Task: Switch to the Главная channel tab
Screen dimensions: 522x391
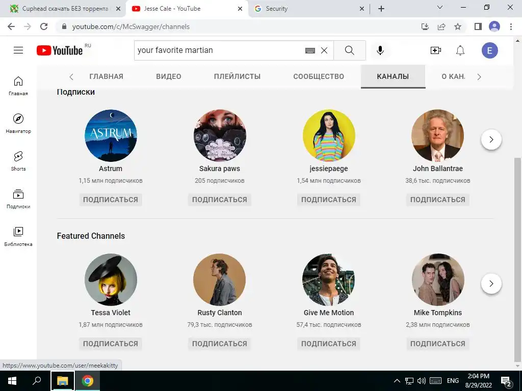Action: click(106, 76)
